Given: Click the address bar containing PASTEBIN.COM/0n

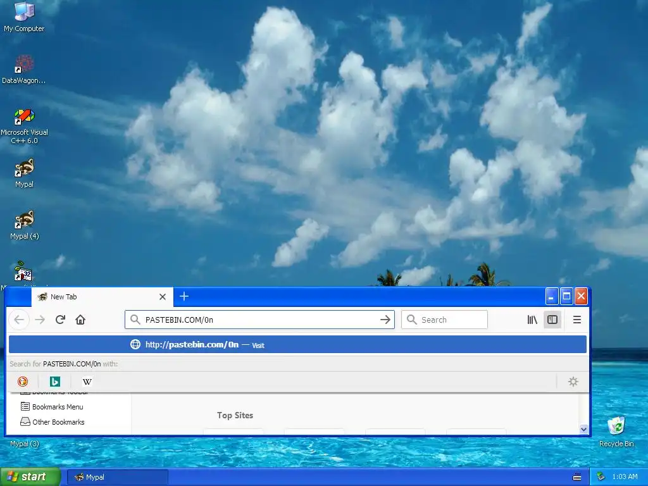Looking at the screenshot, I should coord(259,320).
